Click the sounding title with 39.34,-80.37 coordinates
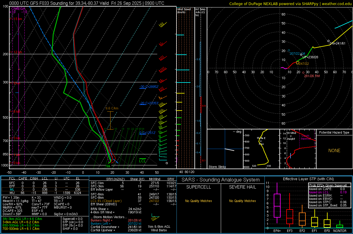Viewport: 353px width, 234px height. 87,3
